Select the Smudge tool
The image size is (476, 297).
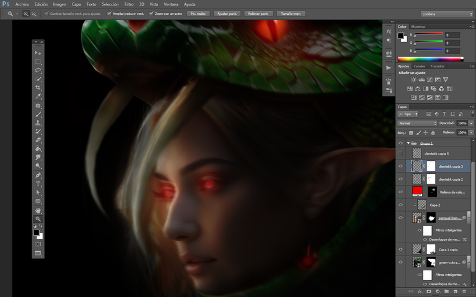tap(38, 157)
